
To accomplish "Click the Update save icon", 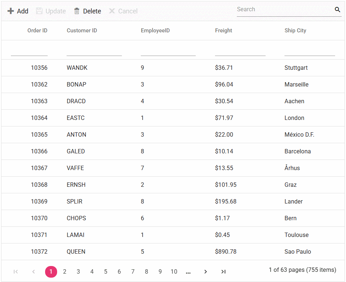I will (39, 11).
